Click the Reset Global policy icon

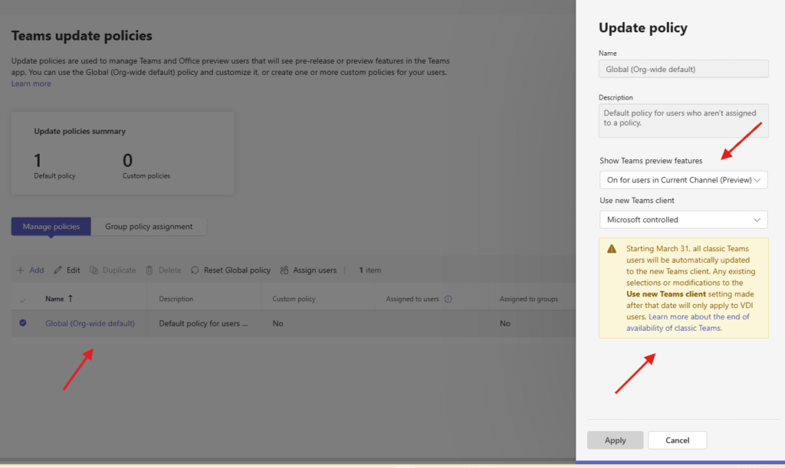(195, 270)
